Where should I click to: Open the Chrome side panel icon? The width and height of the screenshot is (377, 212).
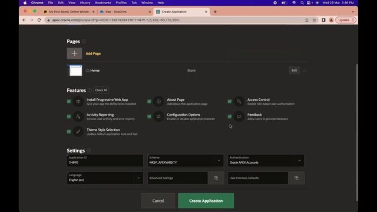(x=323, y=20)
